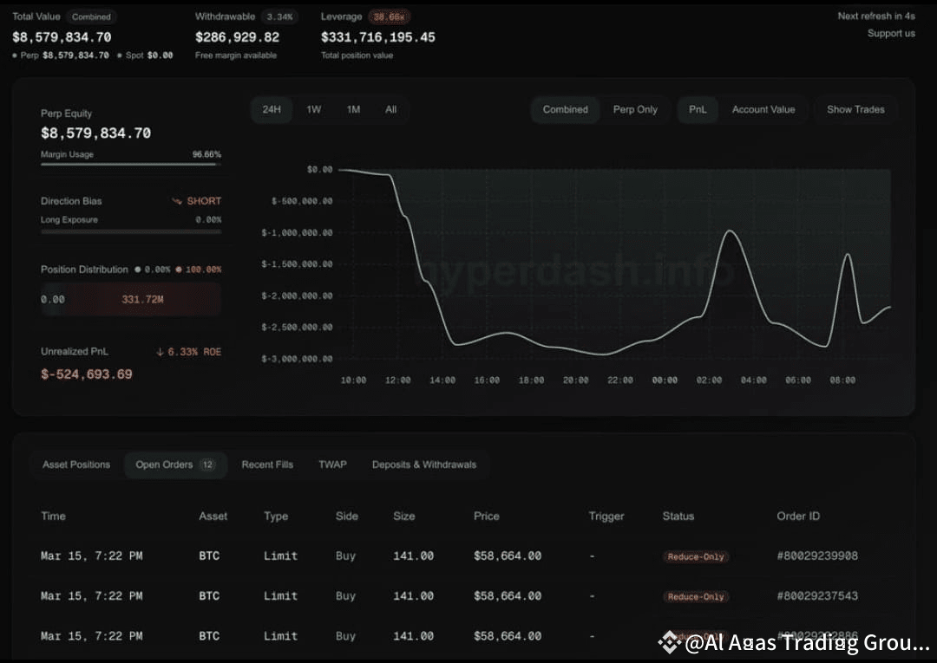Click the Show Trades button
This screenshot has width=937, height=663.
(x=855, y=110)
